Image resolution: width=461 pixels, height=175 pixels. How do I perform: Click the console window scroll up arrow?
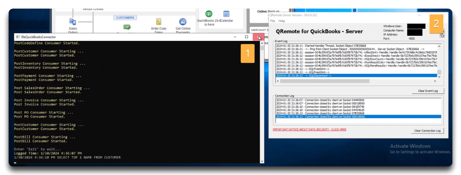click(262, 43)
